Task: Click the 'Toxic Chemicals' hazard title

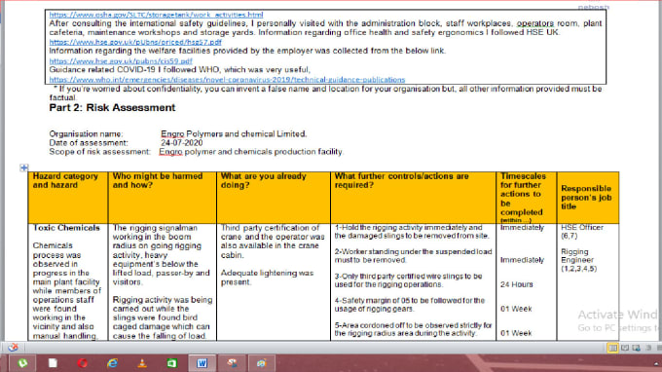Action: (x=66, y=228)
